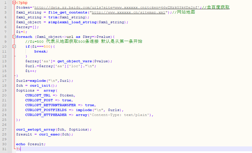Viewport: 252px width, 153px height.
Task: Click simplexml_load_string function name
Action: pos(72,22)
